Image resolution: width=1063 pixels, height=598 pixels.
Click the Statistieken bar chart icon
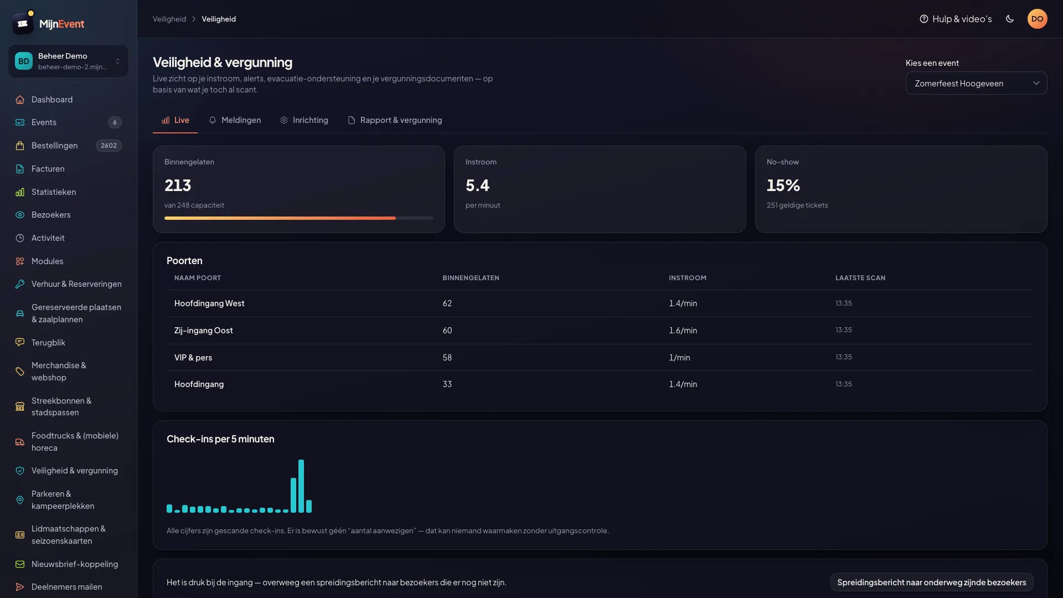[20, 192]
